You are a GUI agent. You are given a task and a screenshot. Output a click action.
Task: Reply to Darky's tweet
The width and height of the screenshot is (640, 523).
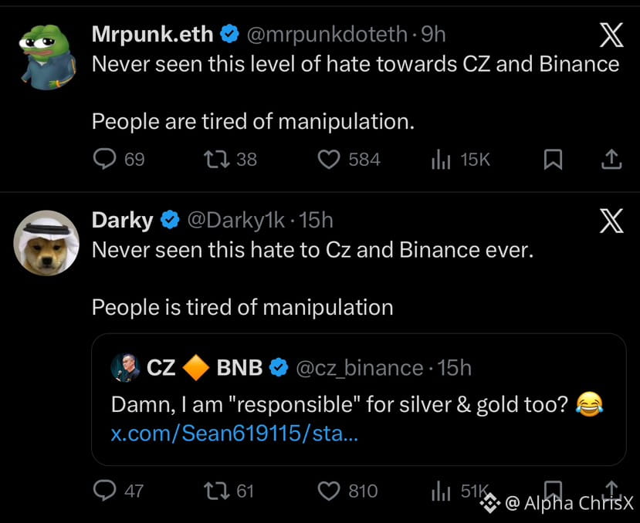(104, 491)
